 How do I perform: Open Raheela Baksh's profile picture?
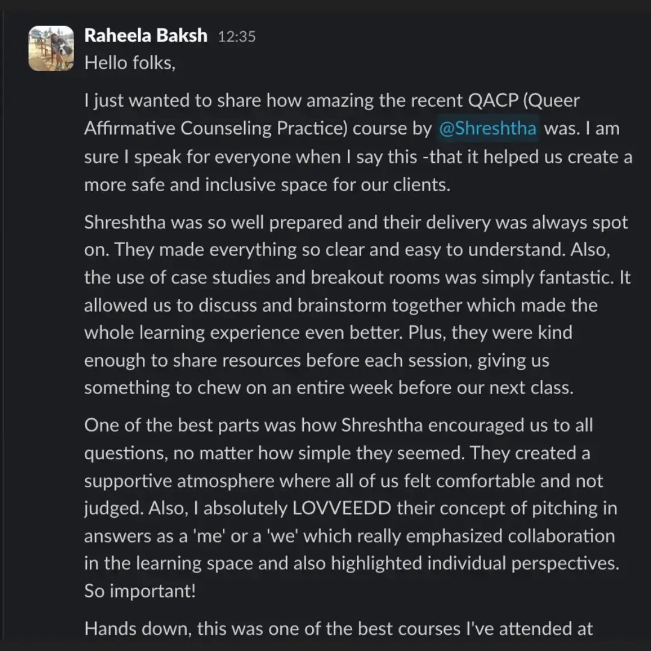pyautogui.click(x=51, y=49)
